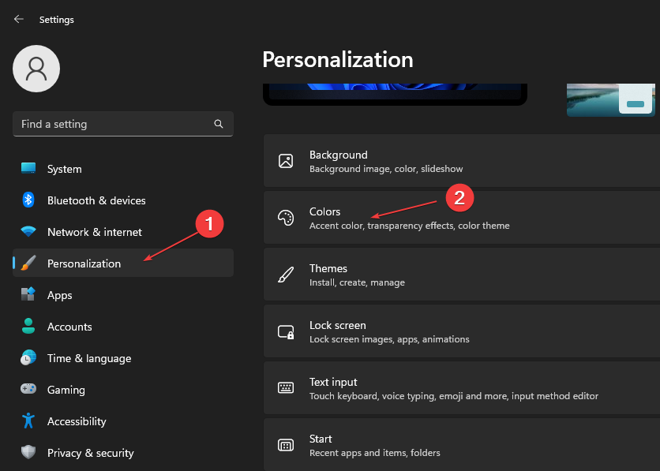Image resolution: width=660 pixels, height=471 pixels.
Task: Click the Start menu settings icon
Action: coord(286,445)
